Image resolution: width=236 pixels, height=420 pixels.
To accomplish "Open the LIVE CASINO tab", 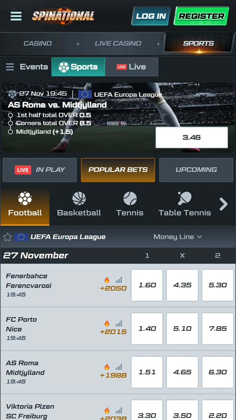I will coord(117,43).
